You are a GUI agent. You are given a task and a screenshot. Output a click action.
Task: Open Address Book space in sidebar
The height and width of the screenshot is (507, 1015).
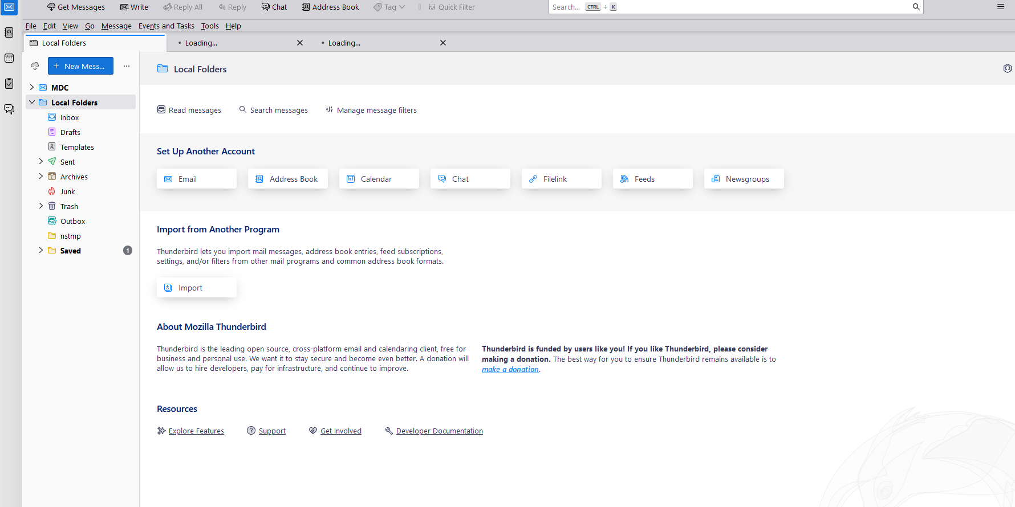(9, 32)
